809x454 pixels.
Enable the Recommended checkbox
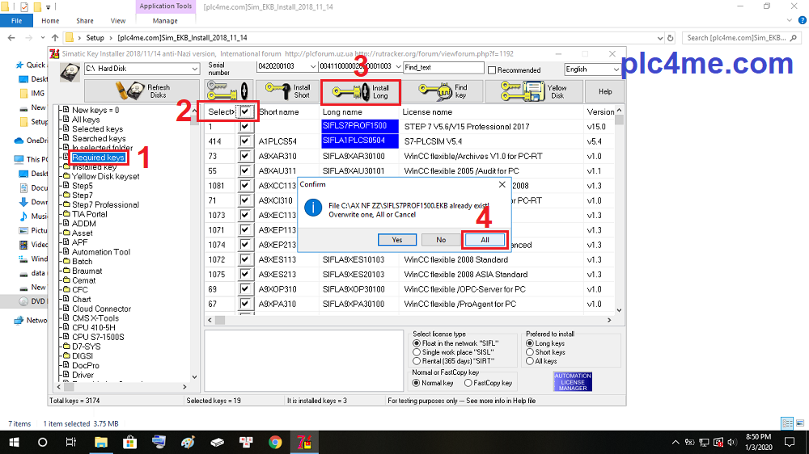tap(492, 69)
